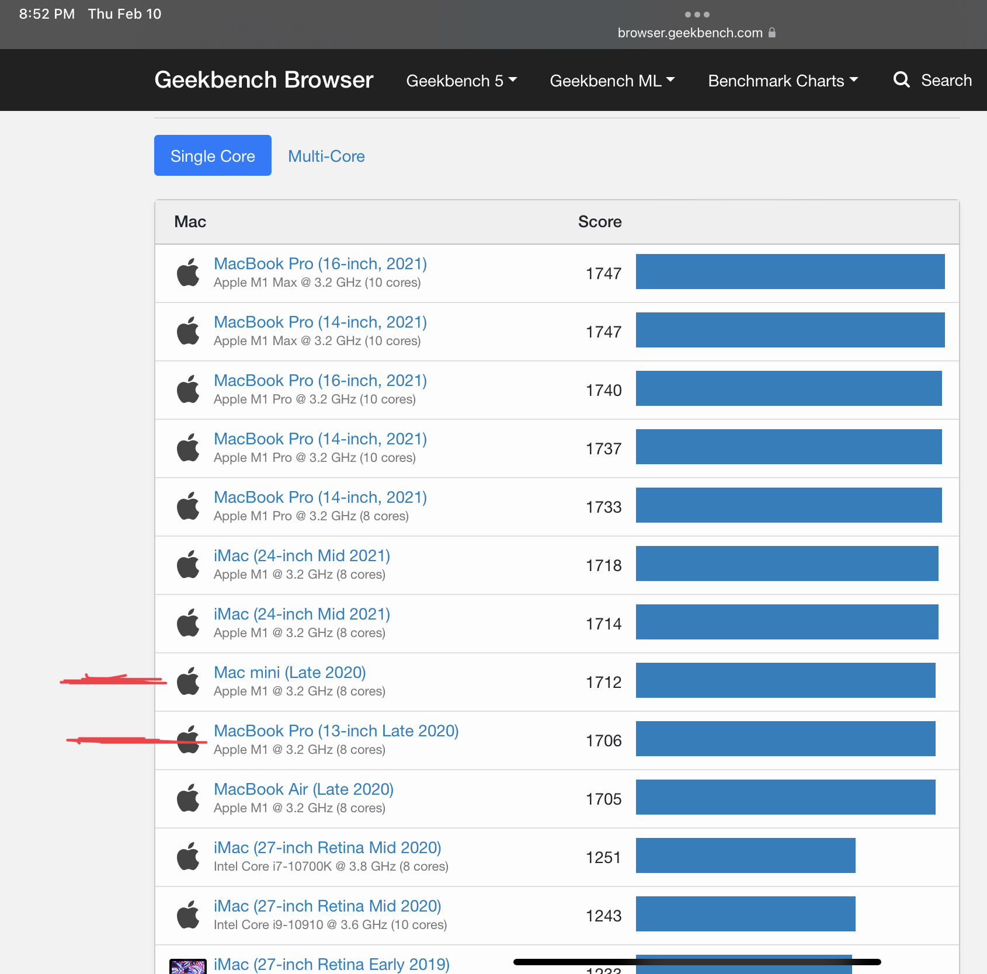Click the score value "1733"
Image resolution: width=987 pixels, height=974 pixels.
[x=604, y=507]
